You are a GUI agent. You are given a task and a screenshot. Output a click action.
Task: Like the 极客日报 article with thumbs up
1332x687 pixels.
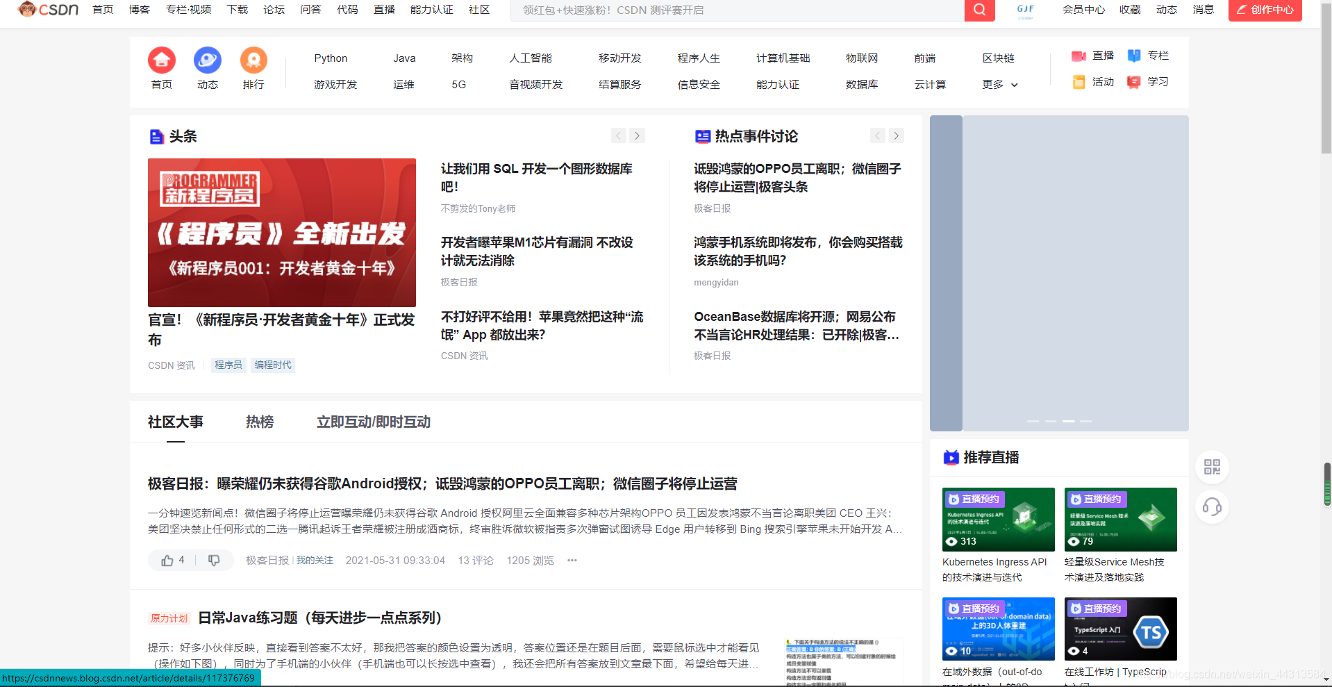coord(167,560)
